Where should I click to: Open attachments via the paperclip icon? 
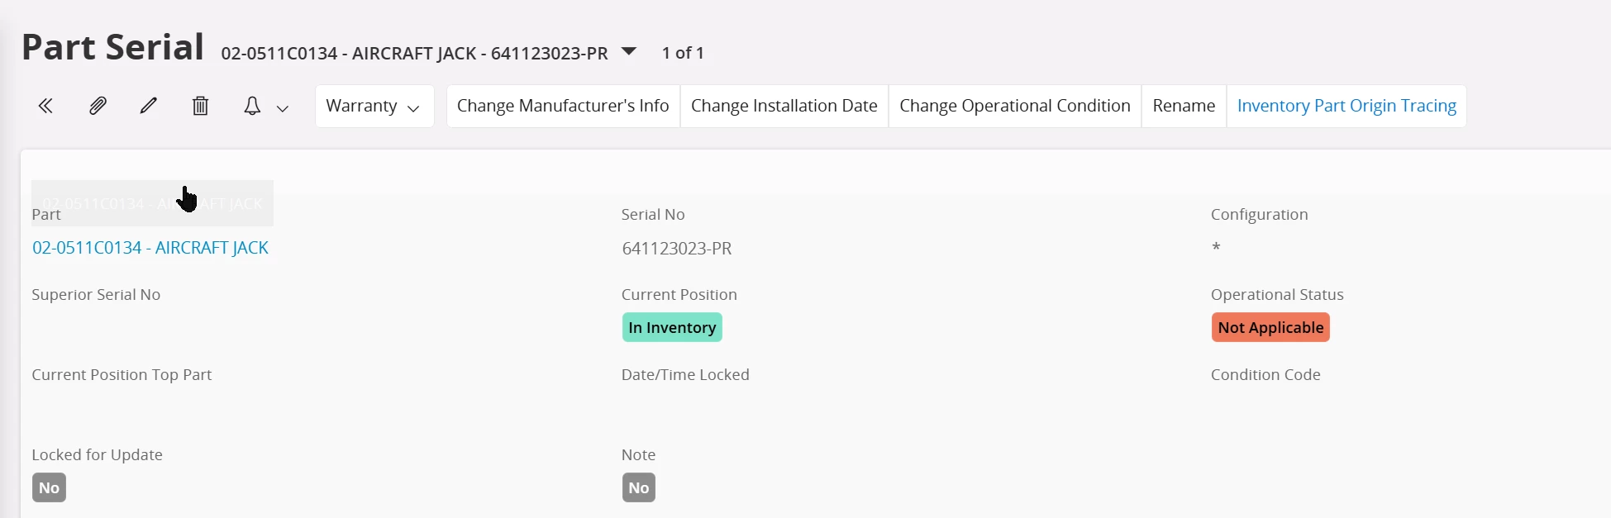click(98, 106)
